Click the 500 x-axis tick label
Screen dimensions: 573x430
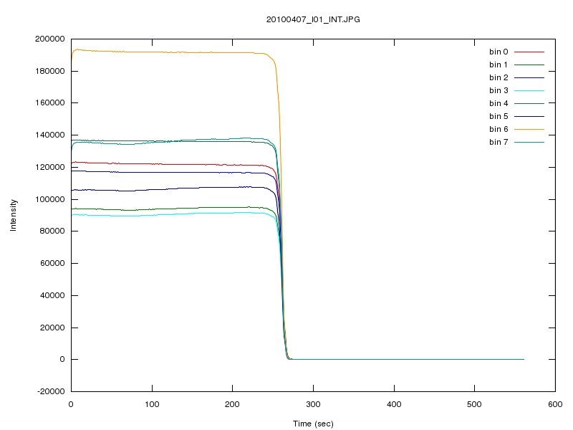[475, 404]
